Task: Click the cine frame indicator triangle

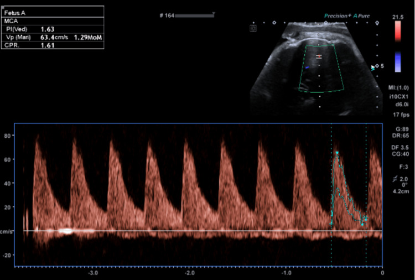Action: (214, 13)
